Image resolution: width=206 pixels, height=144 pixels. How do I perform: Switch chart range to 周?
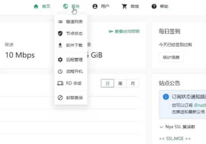coord(120,83)
